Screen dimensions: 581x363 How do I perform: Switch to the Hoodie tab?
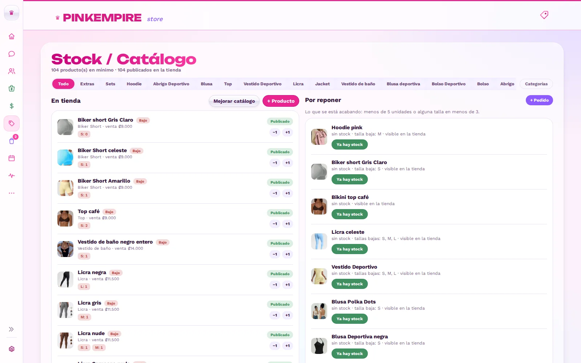pyautogui.click(x=134, y=84)
